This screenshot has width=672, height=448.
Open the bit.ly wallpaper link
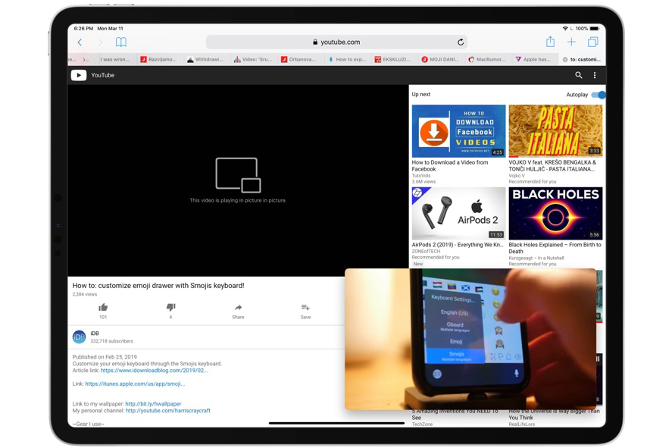[x=153, y=404]
